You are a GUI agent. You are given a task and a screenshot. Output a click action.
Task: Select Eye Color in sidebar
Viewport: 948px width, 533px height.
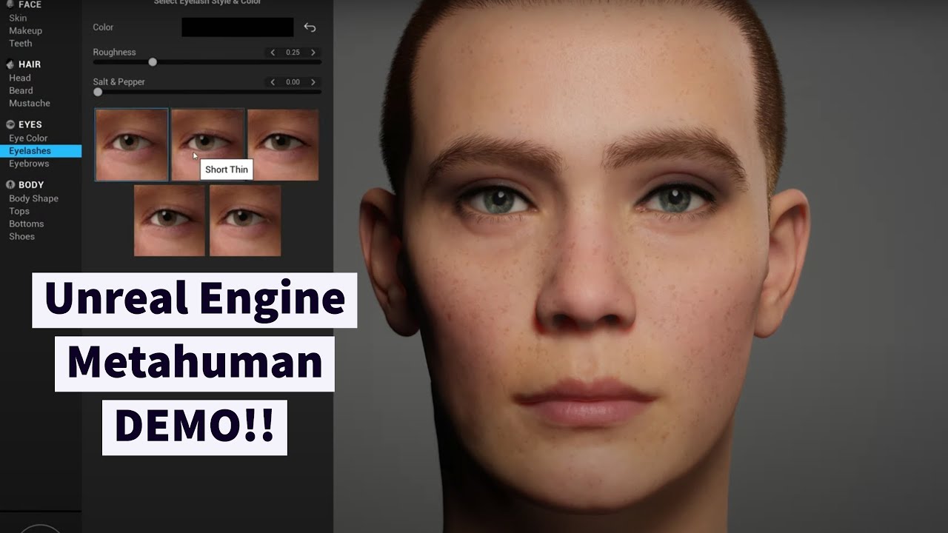tap(28, 138)
